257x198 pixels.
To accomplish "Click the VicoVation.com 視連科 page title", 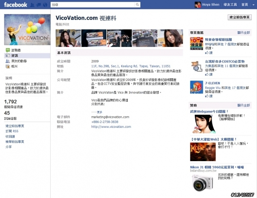I will click(86, 18).
